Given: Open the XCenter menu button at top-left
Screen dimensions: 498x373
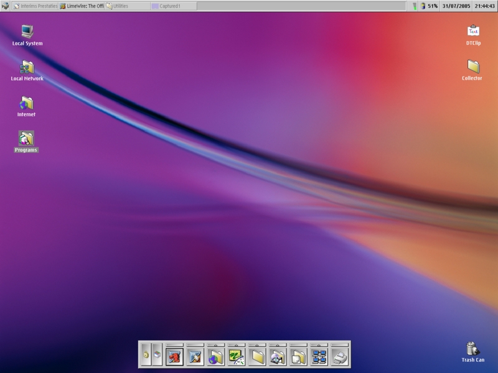Looking at the screenshot, I should coord(6,6).
